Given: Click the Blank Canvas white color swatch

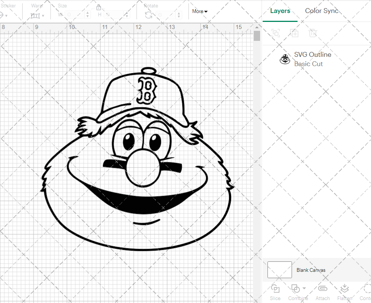Looking at the screenshot, I should [x=279, y=270].
